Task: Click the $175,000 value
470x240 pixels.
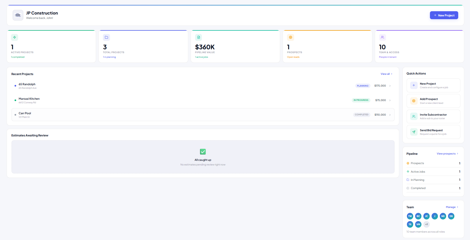Action: pyautogui.click(x=380, y=86)
